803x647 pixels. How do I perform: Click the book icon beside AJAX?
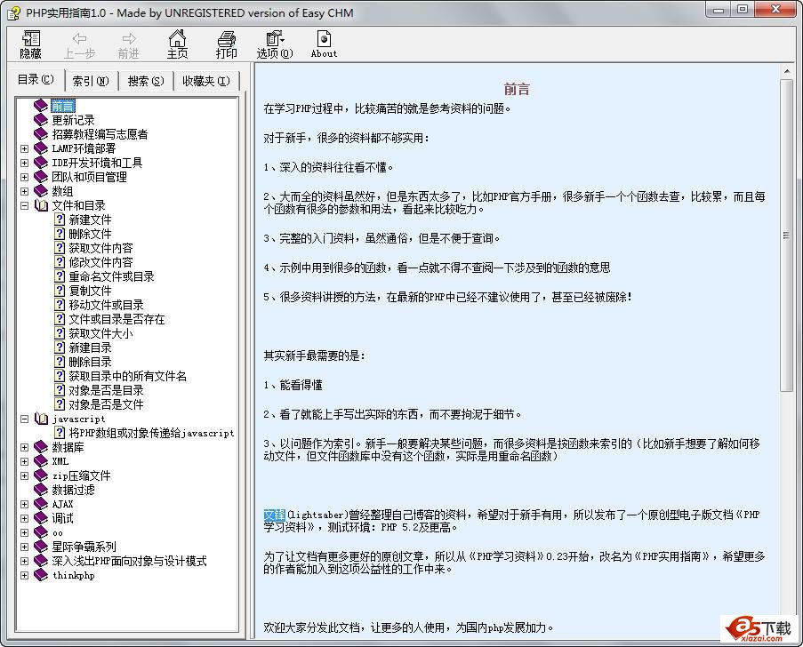point(41,504)
